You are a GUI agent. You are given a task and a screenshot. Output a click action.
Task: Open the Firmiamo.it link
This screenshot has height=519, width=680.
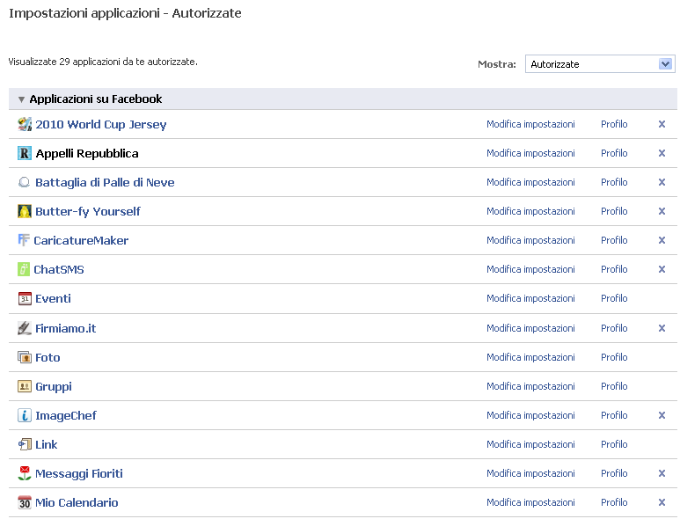pos(65,329)
